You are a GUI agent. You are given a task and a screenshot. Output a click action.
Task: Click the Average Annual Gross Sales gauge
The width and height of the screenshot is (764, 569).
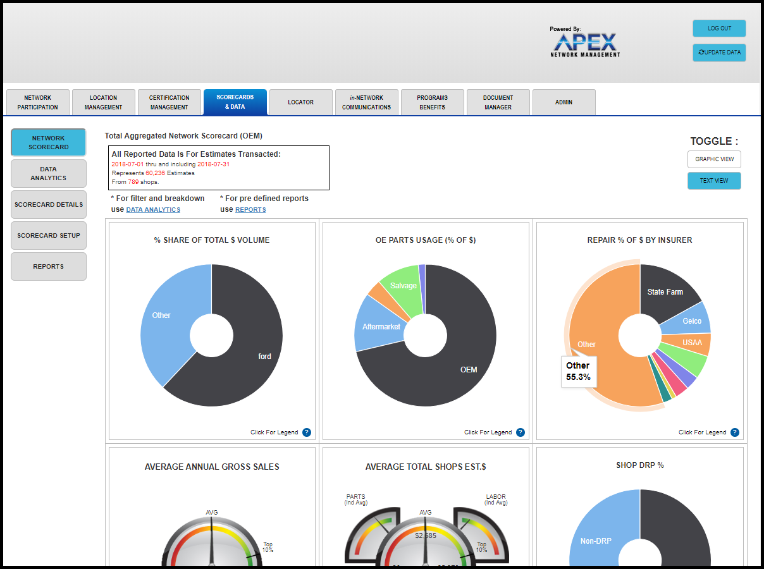point(212,541)
